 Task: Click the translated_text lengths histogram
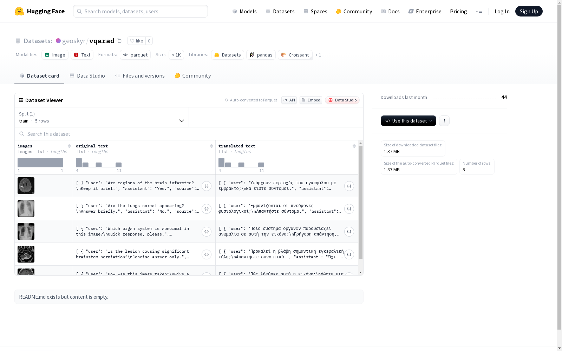(x=241, y=163)
